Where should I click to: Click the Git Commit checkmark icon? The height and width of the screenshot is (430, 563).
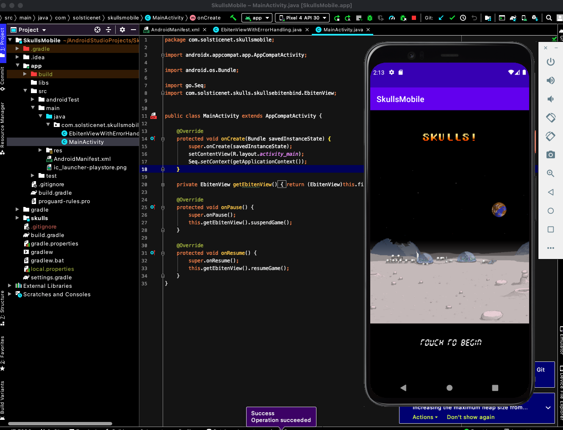coord(452,18)
